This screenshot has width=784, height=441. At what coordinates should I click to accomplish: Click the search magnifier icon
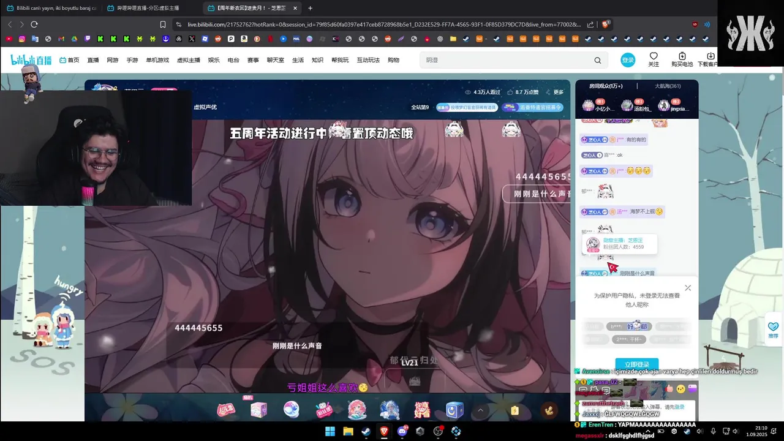coord(598,60)
